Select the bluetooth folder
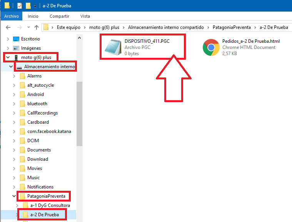The image size is (292, 222). [x=37, y=104]
